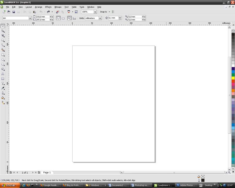Open the Units millimeters dropdown
This screenshot has width=235, height=188.
click(x=100, y=18)
